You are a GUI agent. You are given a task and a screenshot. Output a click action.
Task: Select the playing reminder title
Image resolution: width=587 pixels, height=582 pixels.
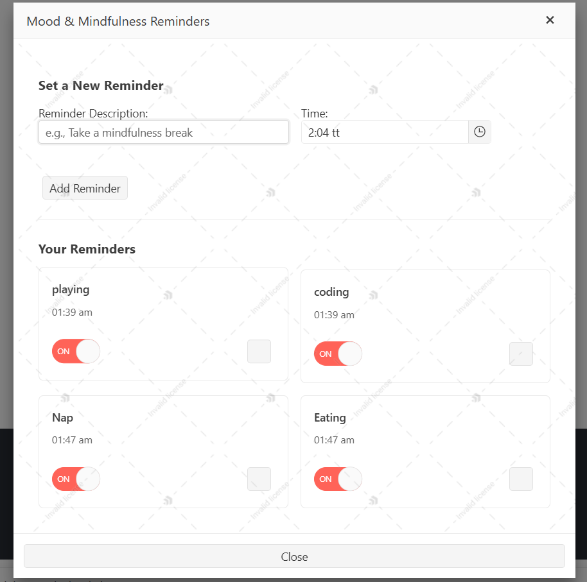[71, 289]
